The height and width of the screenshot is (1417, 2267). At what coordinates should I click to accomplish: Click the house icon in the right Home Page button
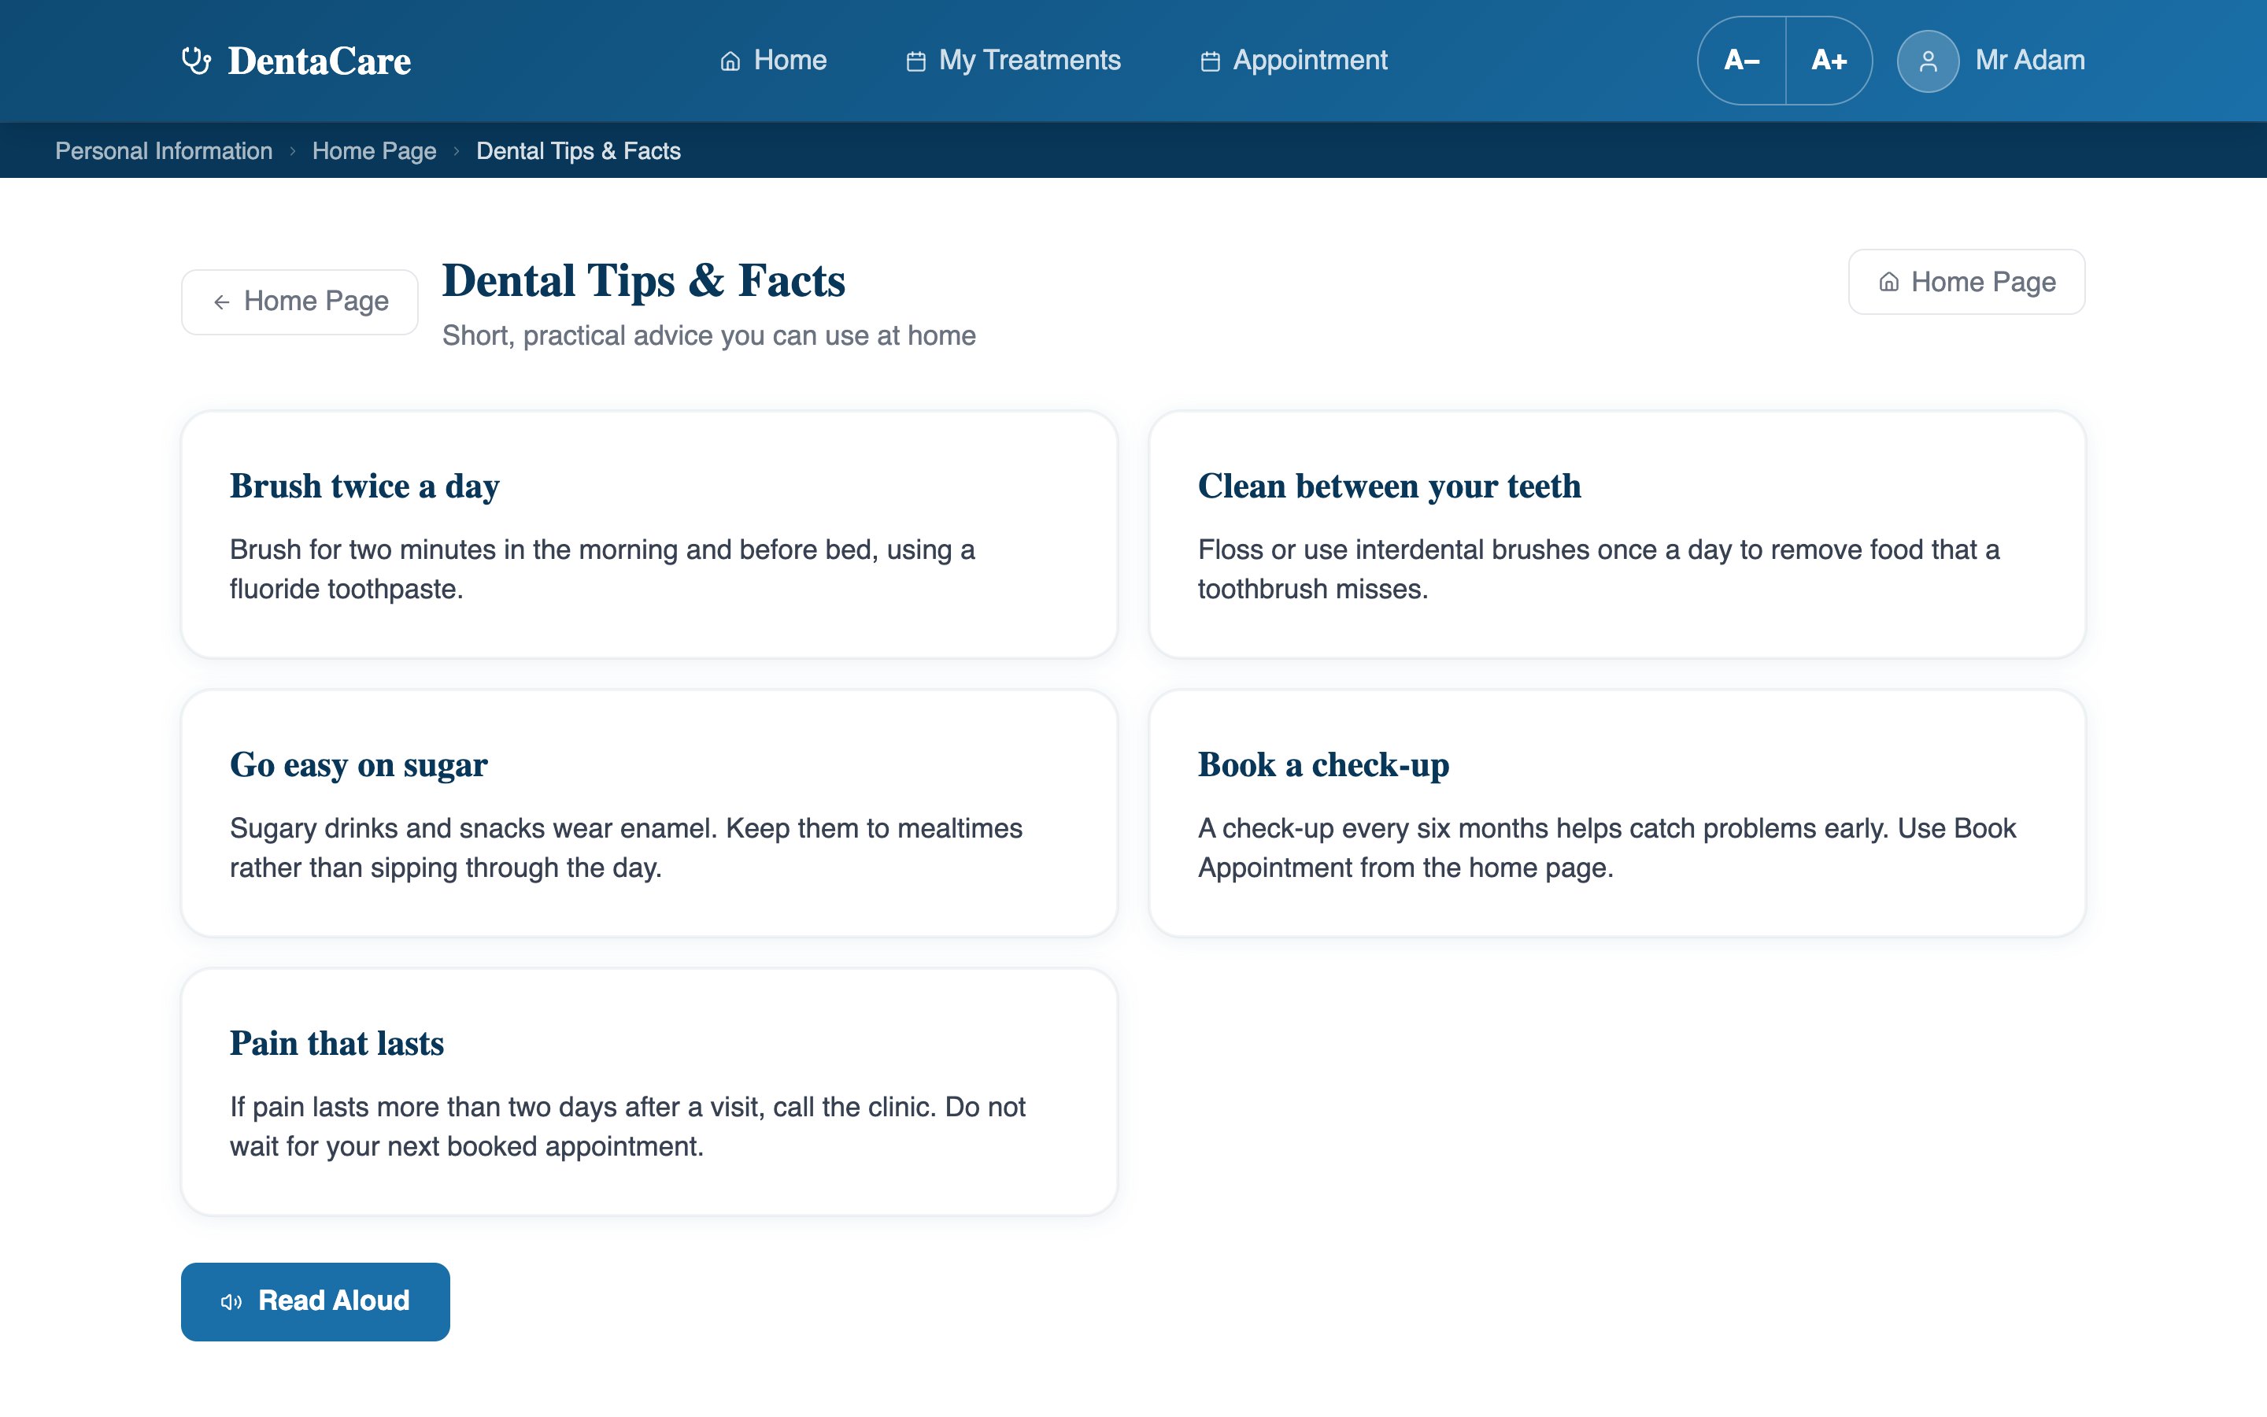[1888, 282]
